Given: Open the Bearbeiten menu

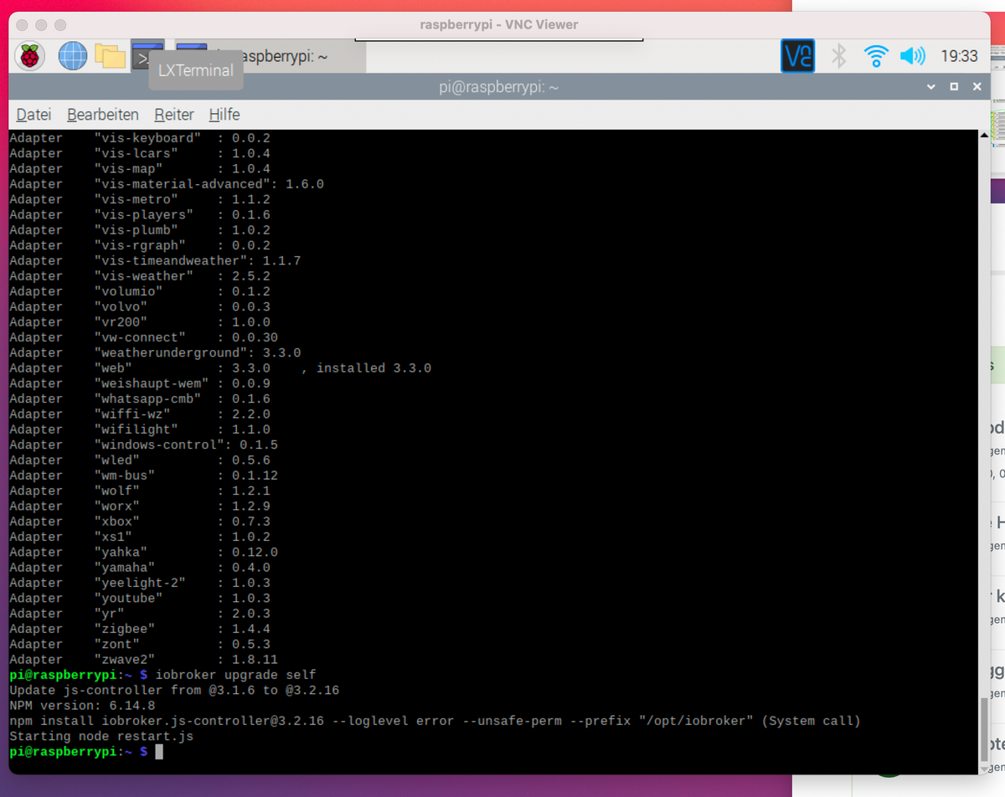Looking at the screenshot, I should pyautogui.click(x=103, y=115).
